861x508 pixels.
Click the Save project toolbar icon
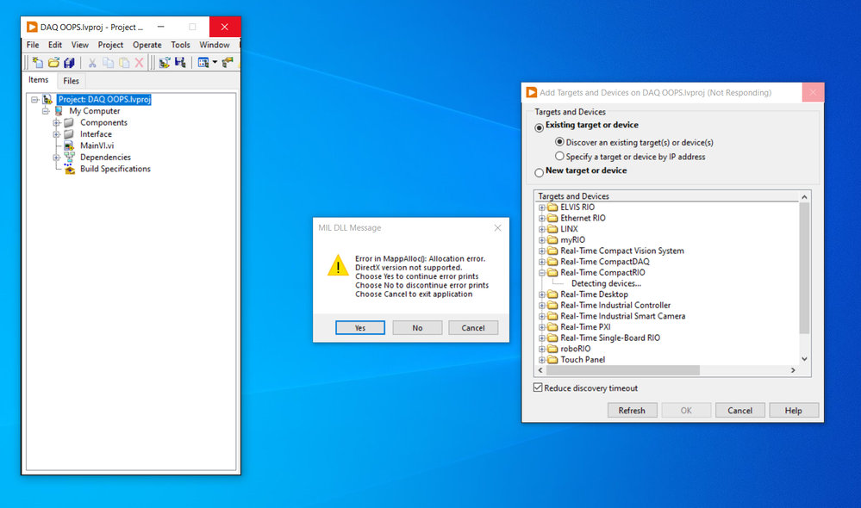coord(180,63)
